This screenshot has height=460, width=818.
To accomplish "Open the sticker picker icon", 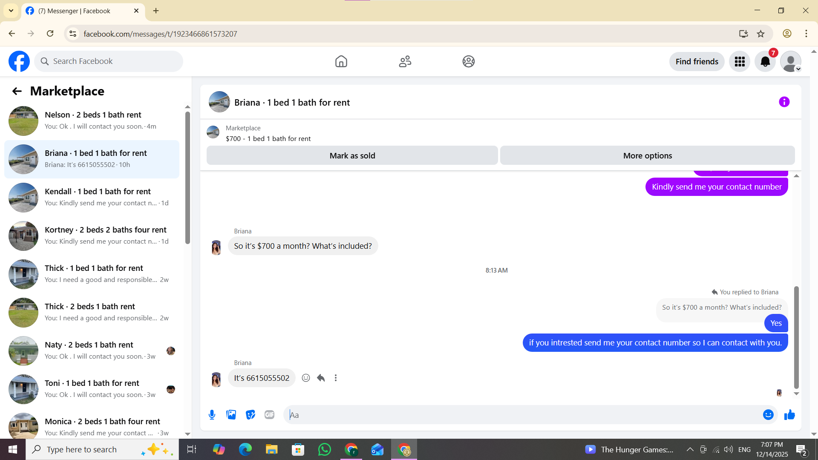I will click(251, 415).
